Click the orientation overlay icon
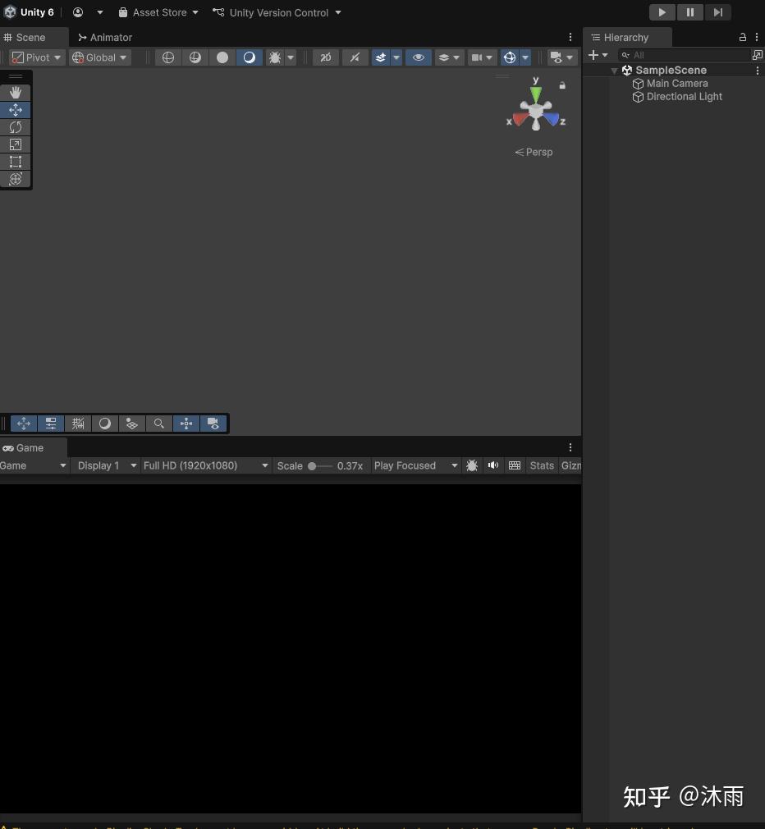Screen dimensions: 765x829 coord(186,424)
